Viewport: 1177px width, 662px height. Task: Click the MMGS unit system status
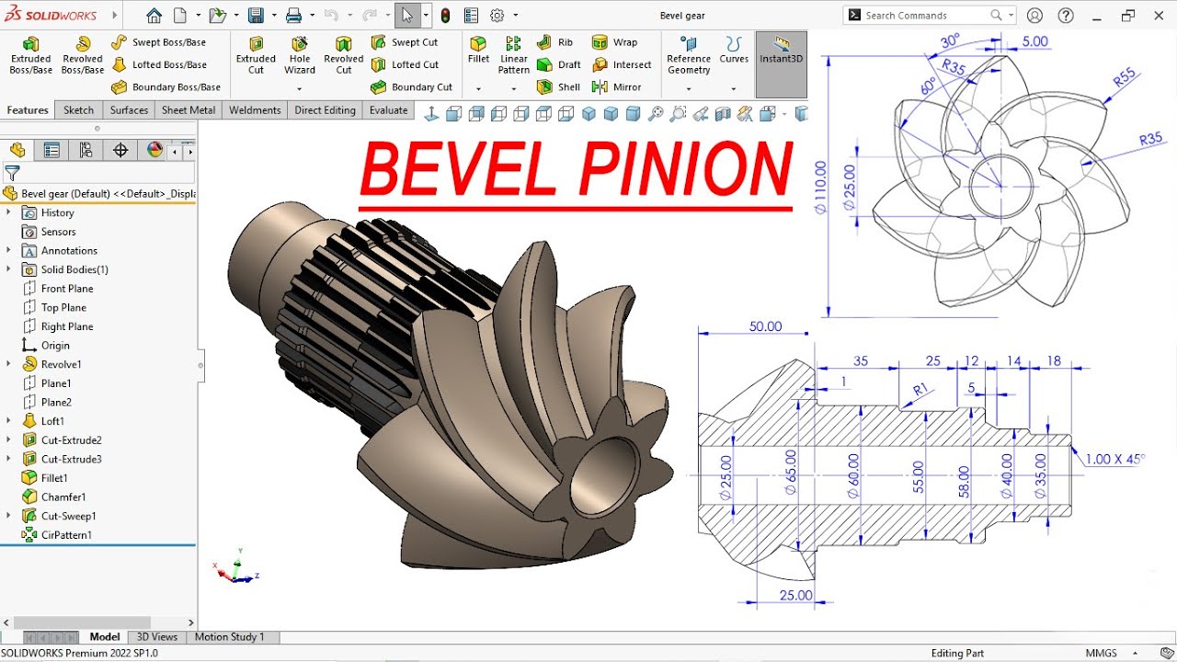(x=1101, y=653)
